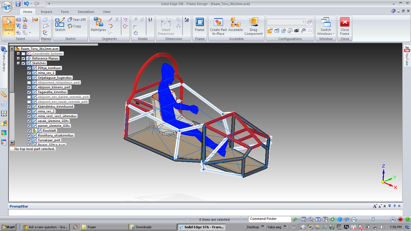This screenshot has width=411, height=231.
Task: Open the Parts Library side tab
Action: point(4,59)
